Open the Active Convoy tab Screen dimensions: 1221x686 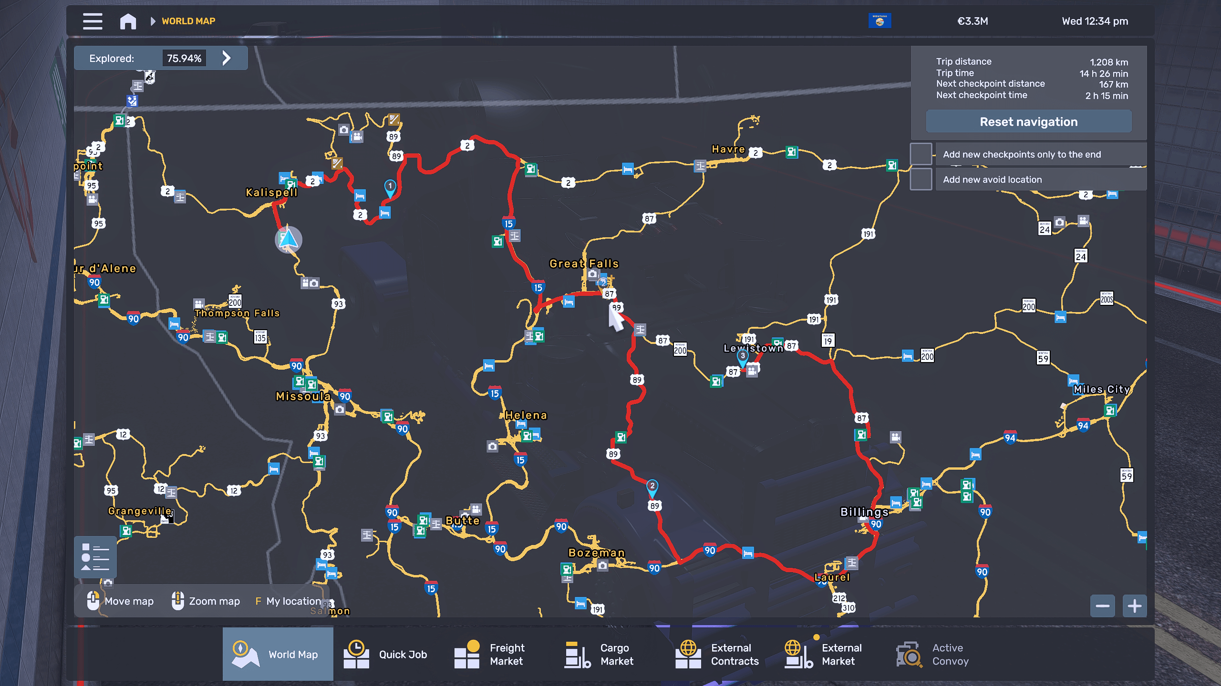click(932, 654)
